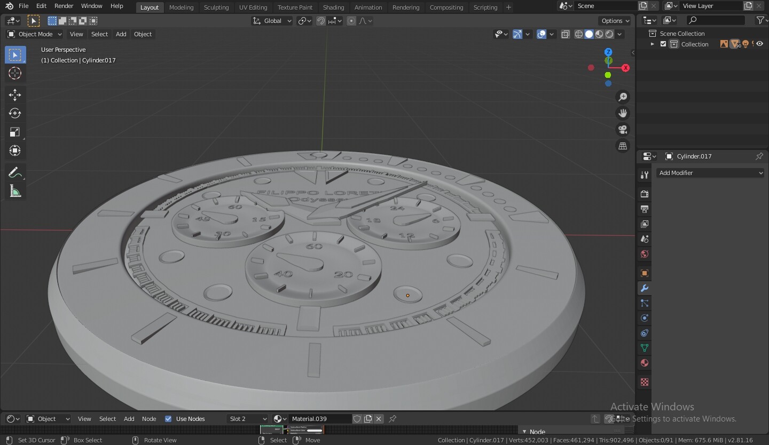Activate the 3D Cursor tool
Viewport: 769px width, 445px height.
coord(15,73)
